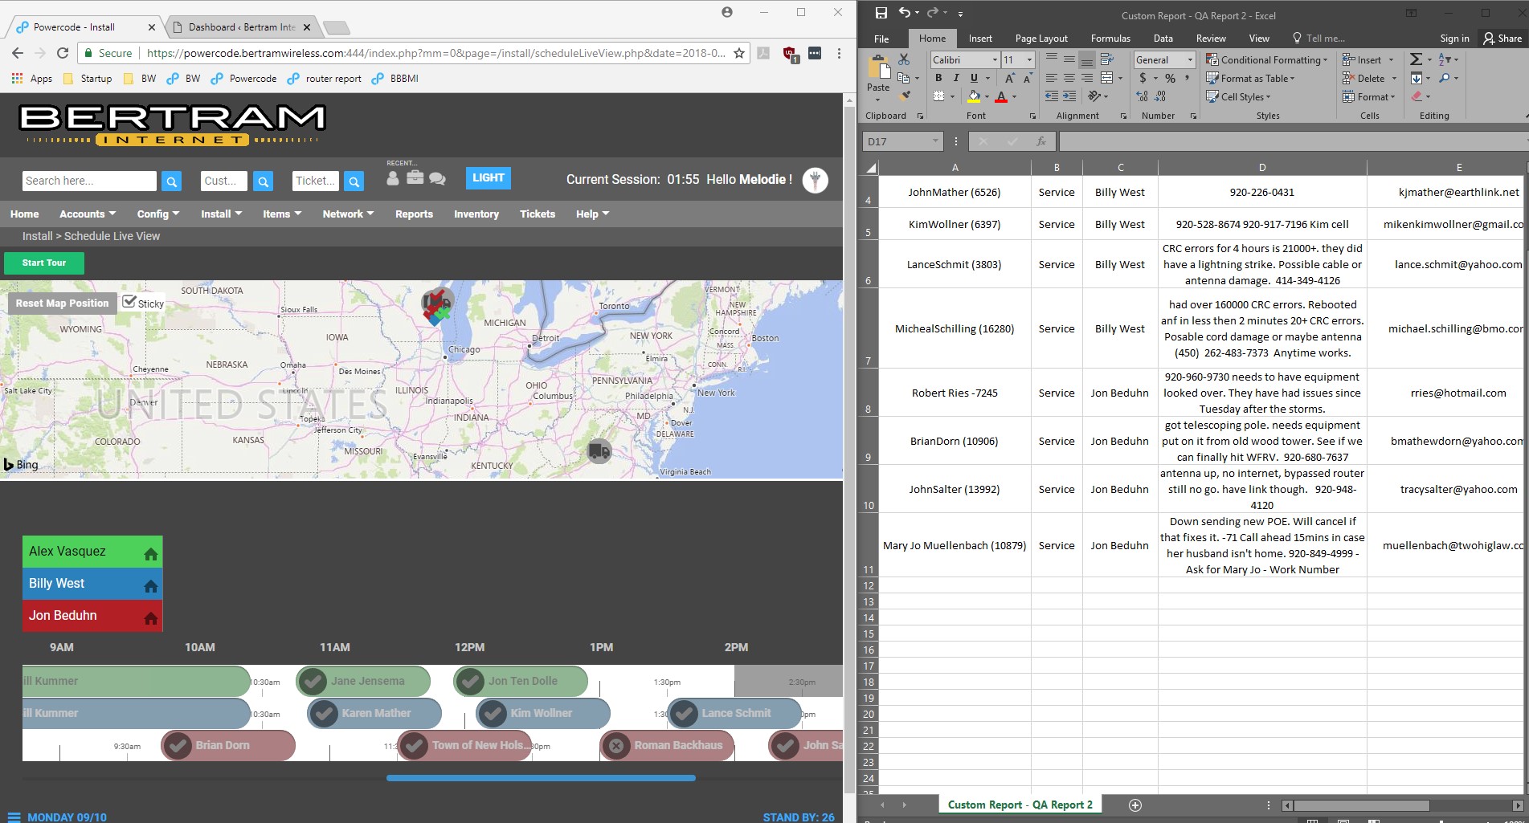Switch to the Page Layout ribbon tab
Screen dimensions: 1529x823
tap(1041, 38)
